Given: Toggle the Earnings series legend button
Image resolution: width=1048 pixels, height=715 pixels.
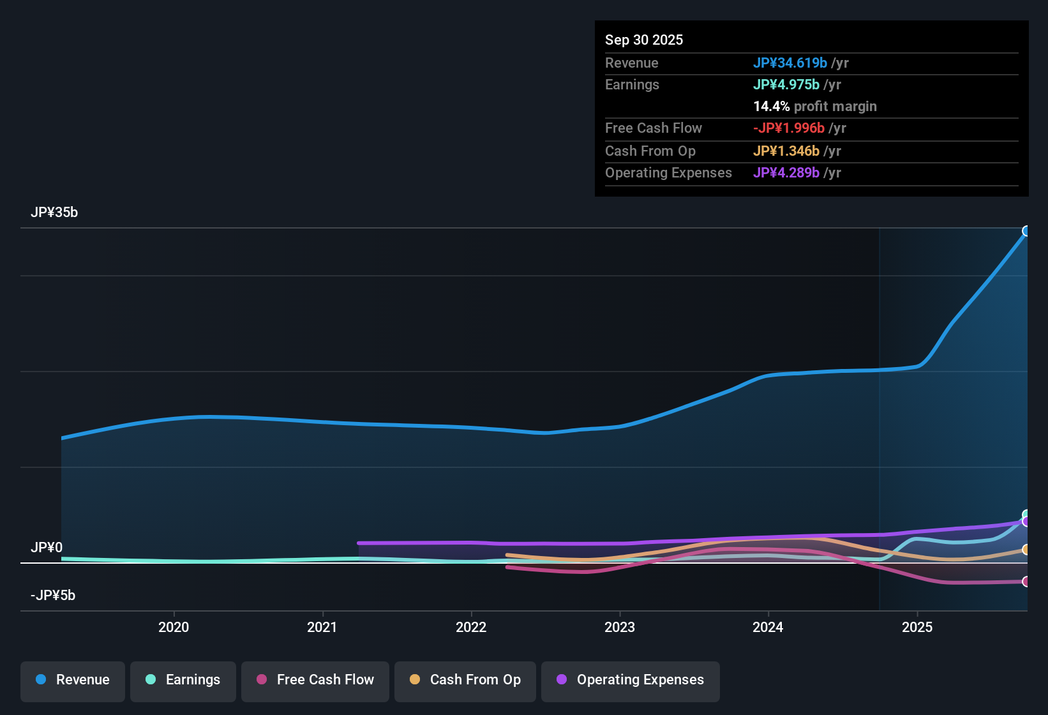Looking at the screenshot, I should (x=183, y=681).
